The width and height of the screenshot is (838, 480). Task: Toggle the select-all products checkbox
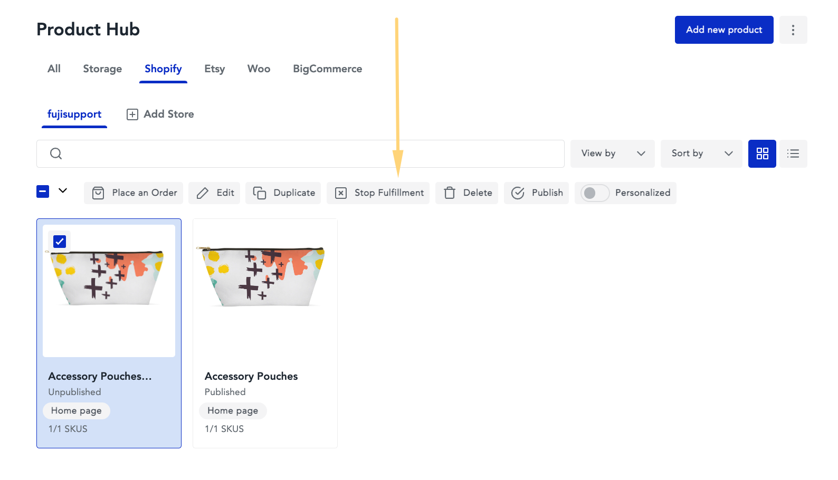pos(43,191)
